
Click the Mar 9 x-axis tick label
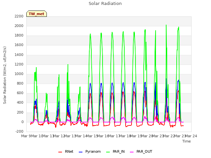[26, 136]
